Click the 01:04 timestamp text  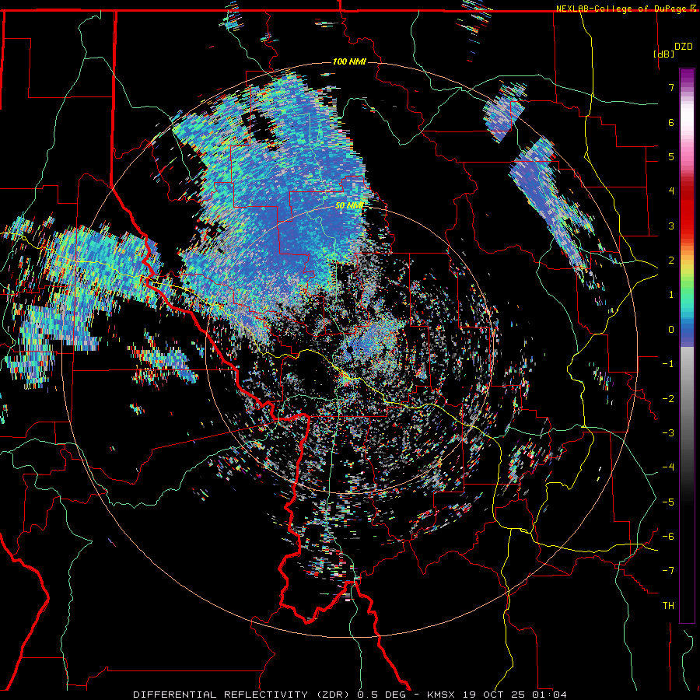point(551,695)
